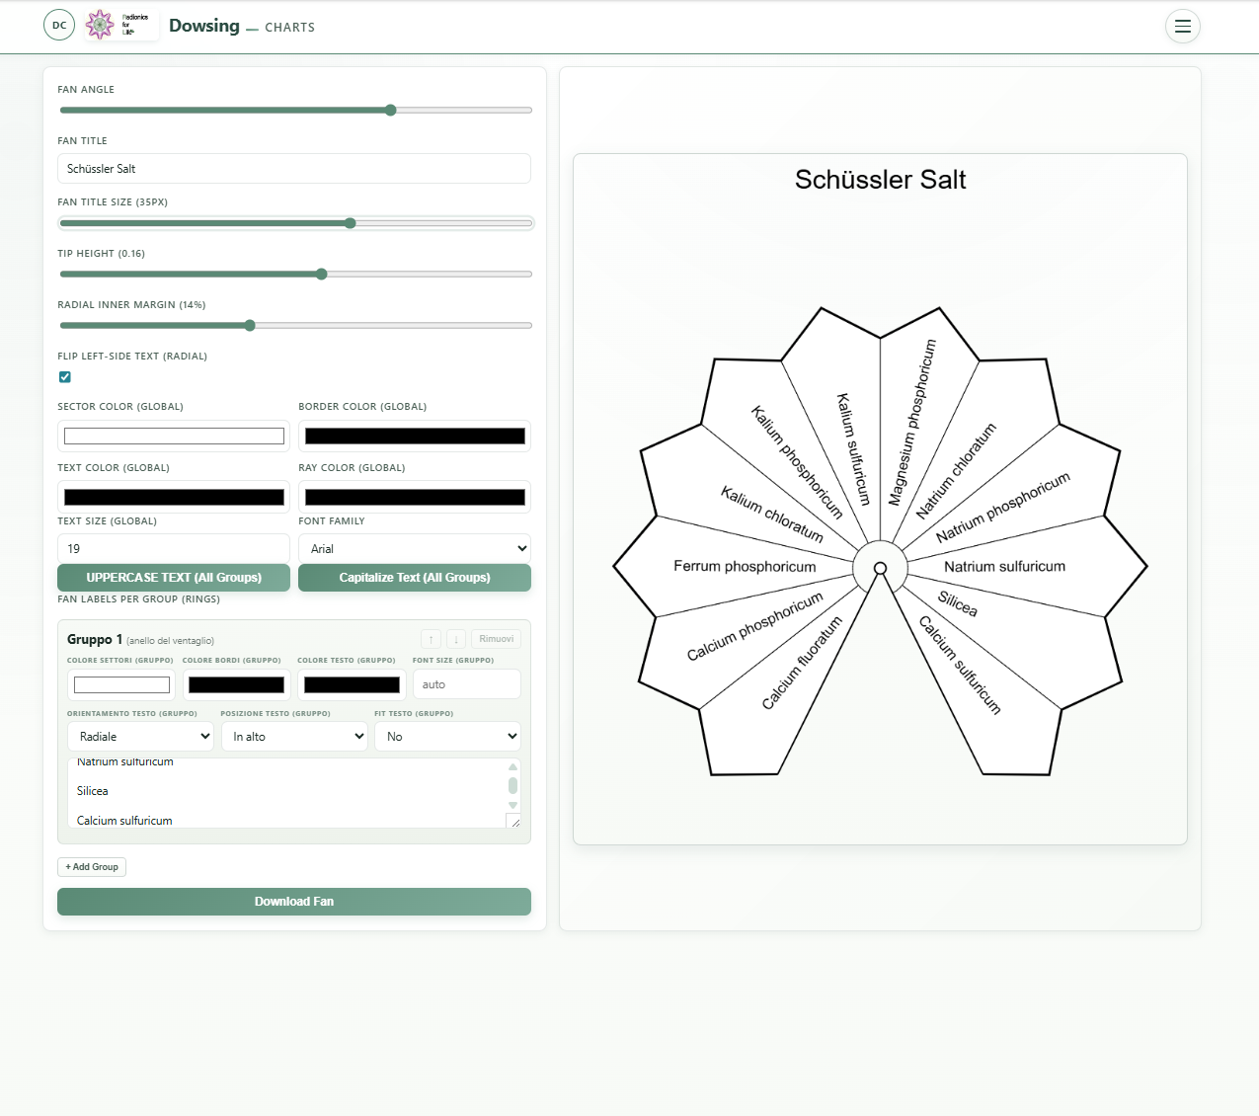Screen dimensions: 1259x1116
Task: Open Colore Testo group color swatch
Action: [x=352, y=684]
